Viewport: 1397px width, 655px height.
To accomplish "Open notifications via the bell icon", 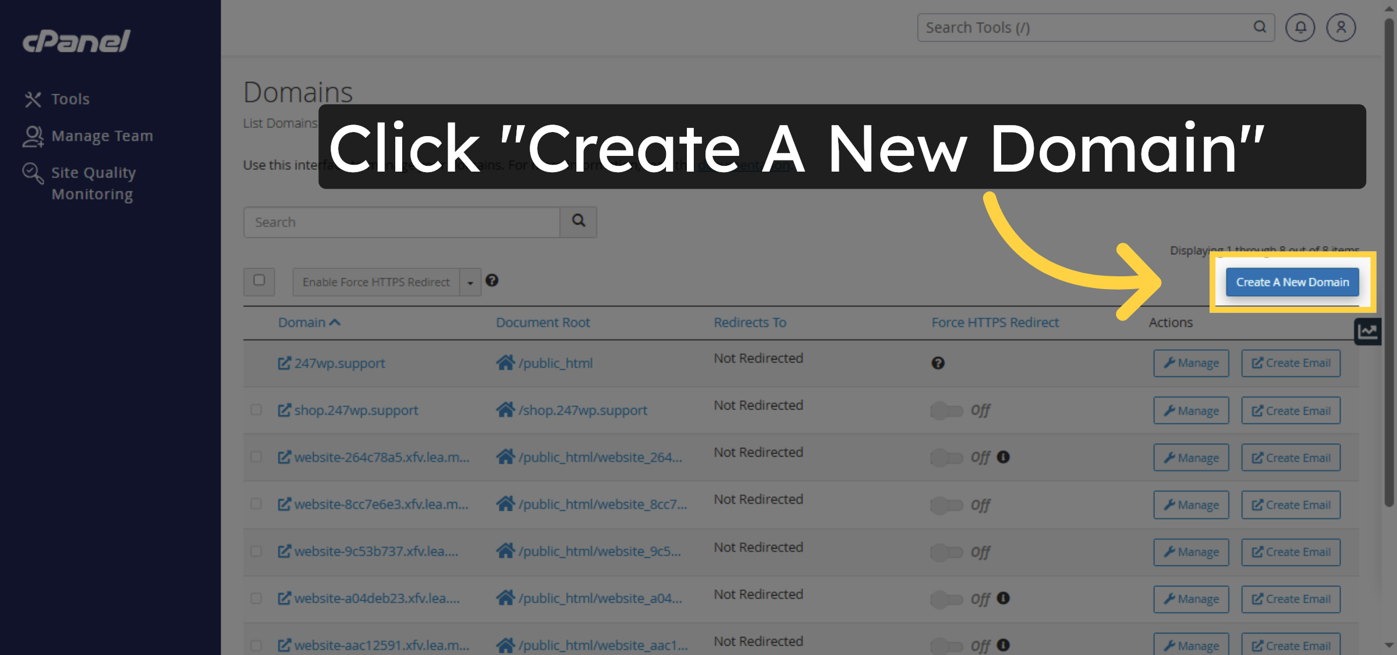I will pos(1300,27).
